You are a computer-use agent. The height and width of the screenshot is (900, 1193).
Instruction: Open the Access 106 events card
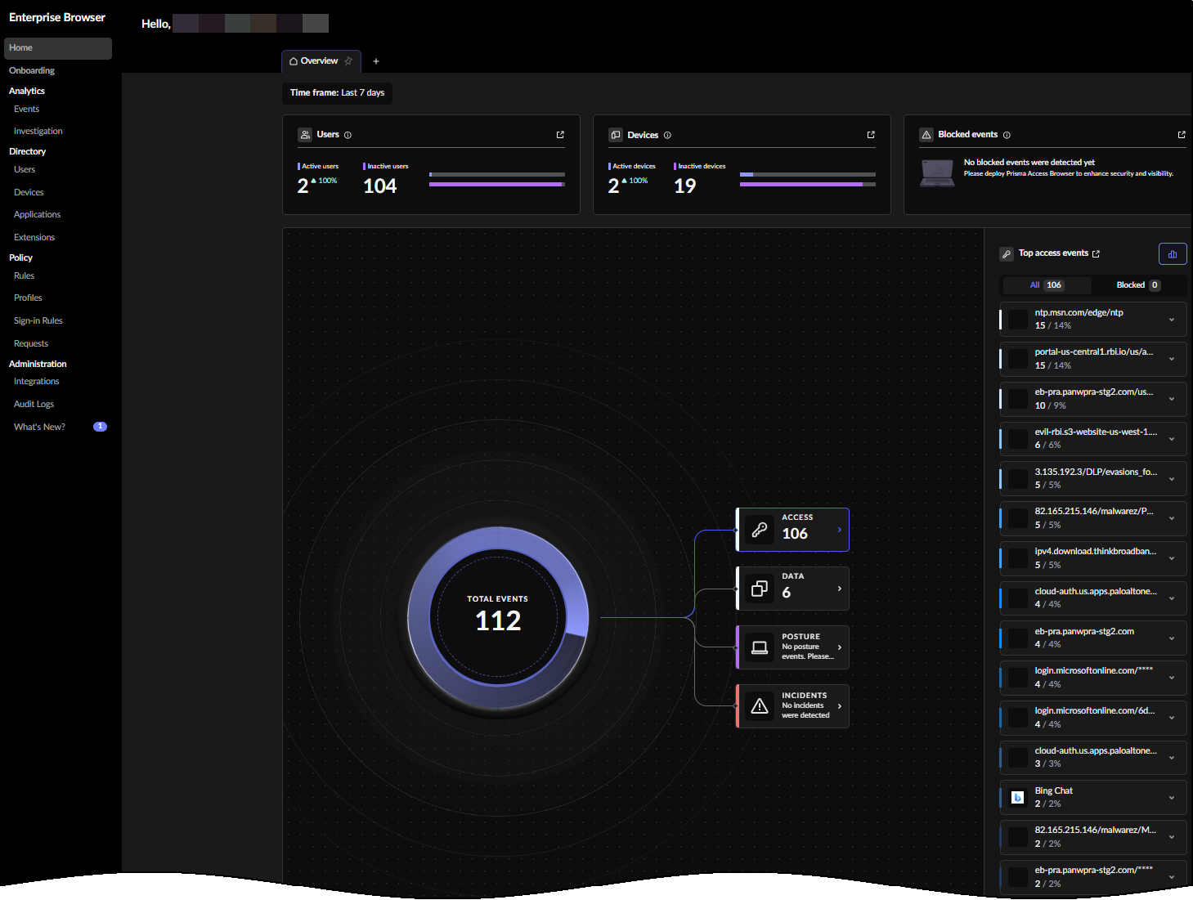pos(792,530)
